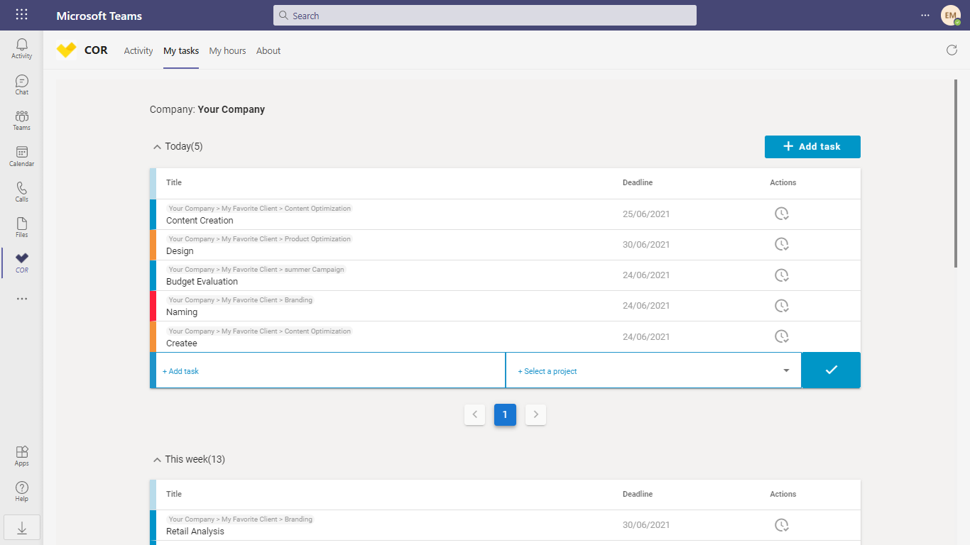The image size is (970, 545).
Task: Click the 25/06/2021 deadline cell
Action: tap(646, 214)
